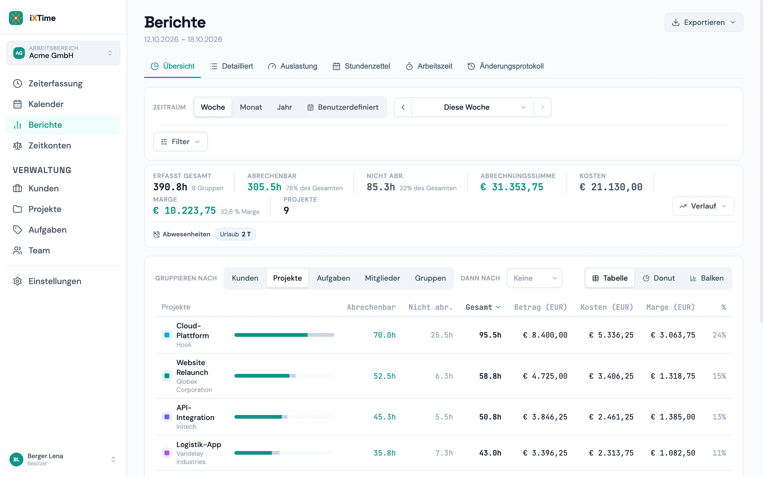The height and width of the screenshot is (477, 763).
Task: Open Berger Lena user menu
Action: (x=63, y=459)
